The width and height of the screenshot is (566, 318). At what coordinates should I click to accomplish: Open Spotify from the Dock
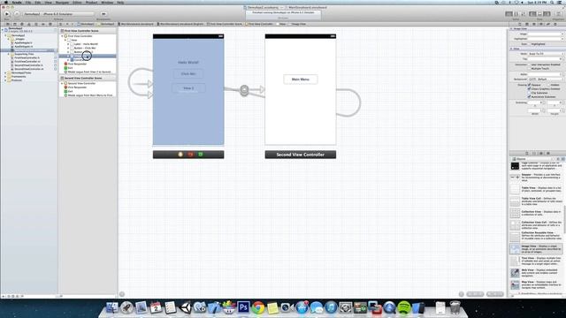coord(404,307)
